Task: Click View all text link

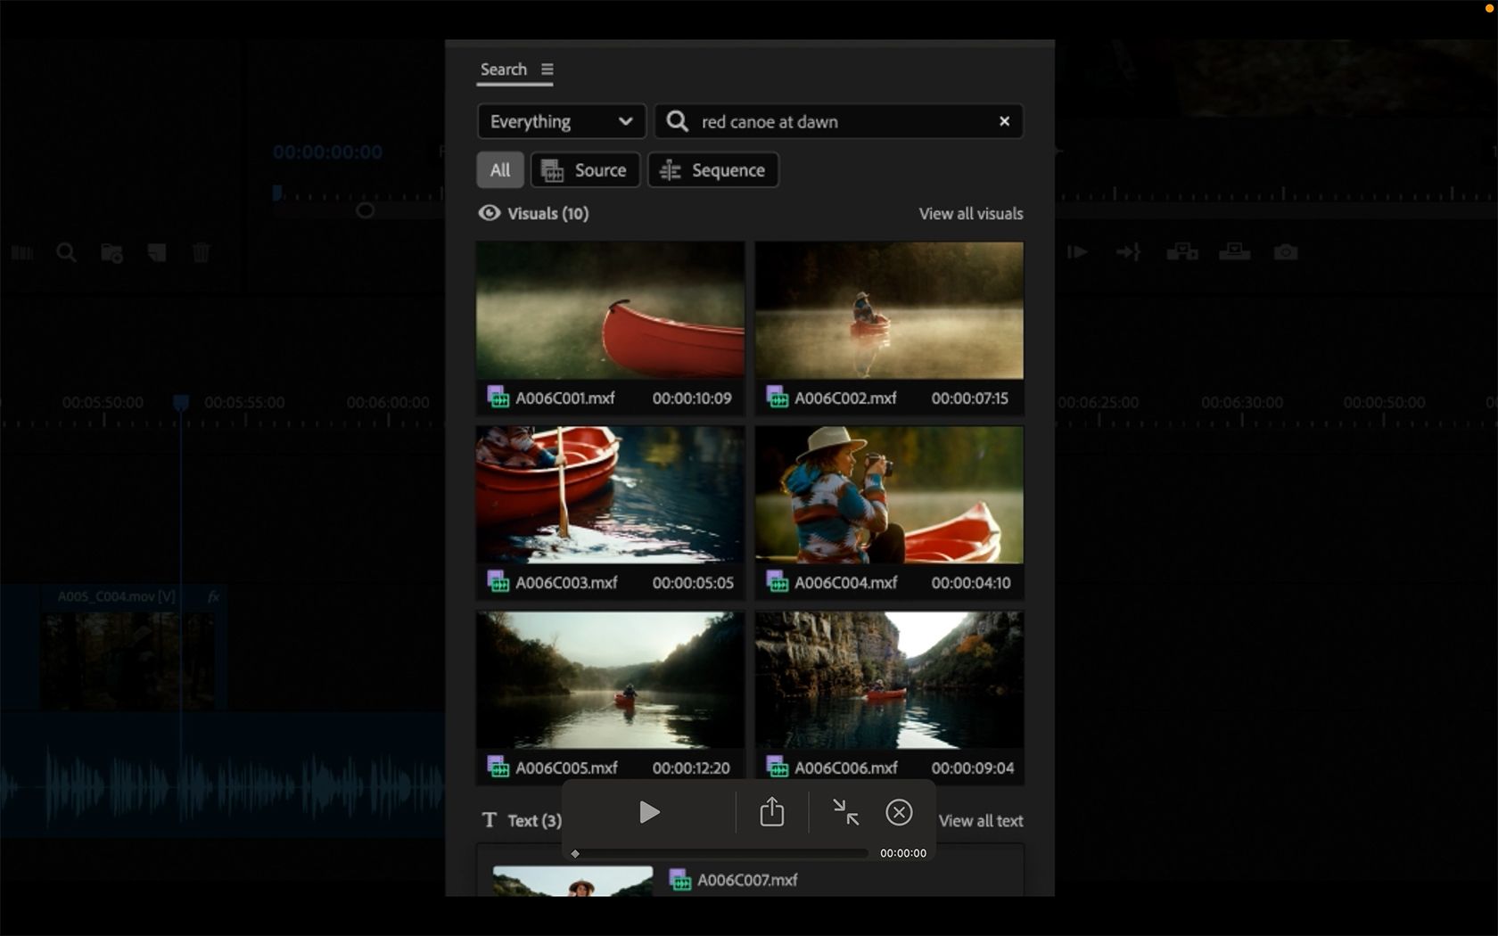Action: tap(981, 821)
